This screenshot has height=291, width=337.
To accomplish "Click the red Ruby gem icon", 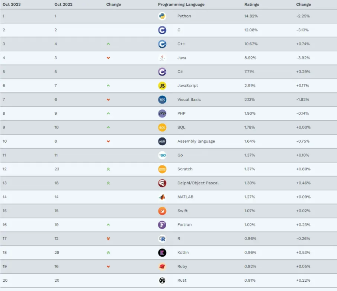I will [x=162, y=266].
